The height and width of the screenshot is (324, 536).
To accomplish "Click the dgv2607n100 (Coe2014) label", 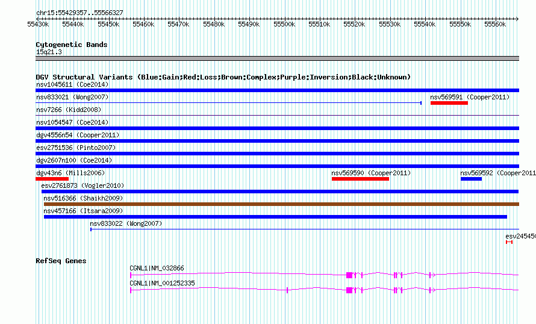I will click(74, 160).
